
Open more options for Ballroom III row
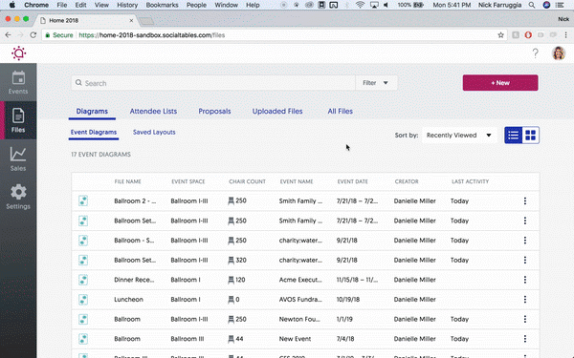(x=525, y=356)
